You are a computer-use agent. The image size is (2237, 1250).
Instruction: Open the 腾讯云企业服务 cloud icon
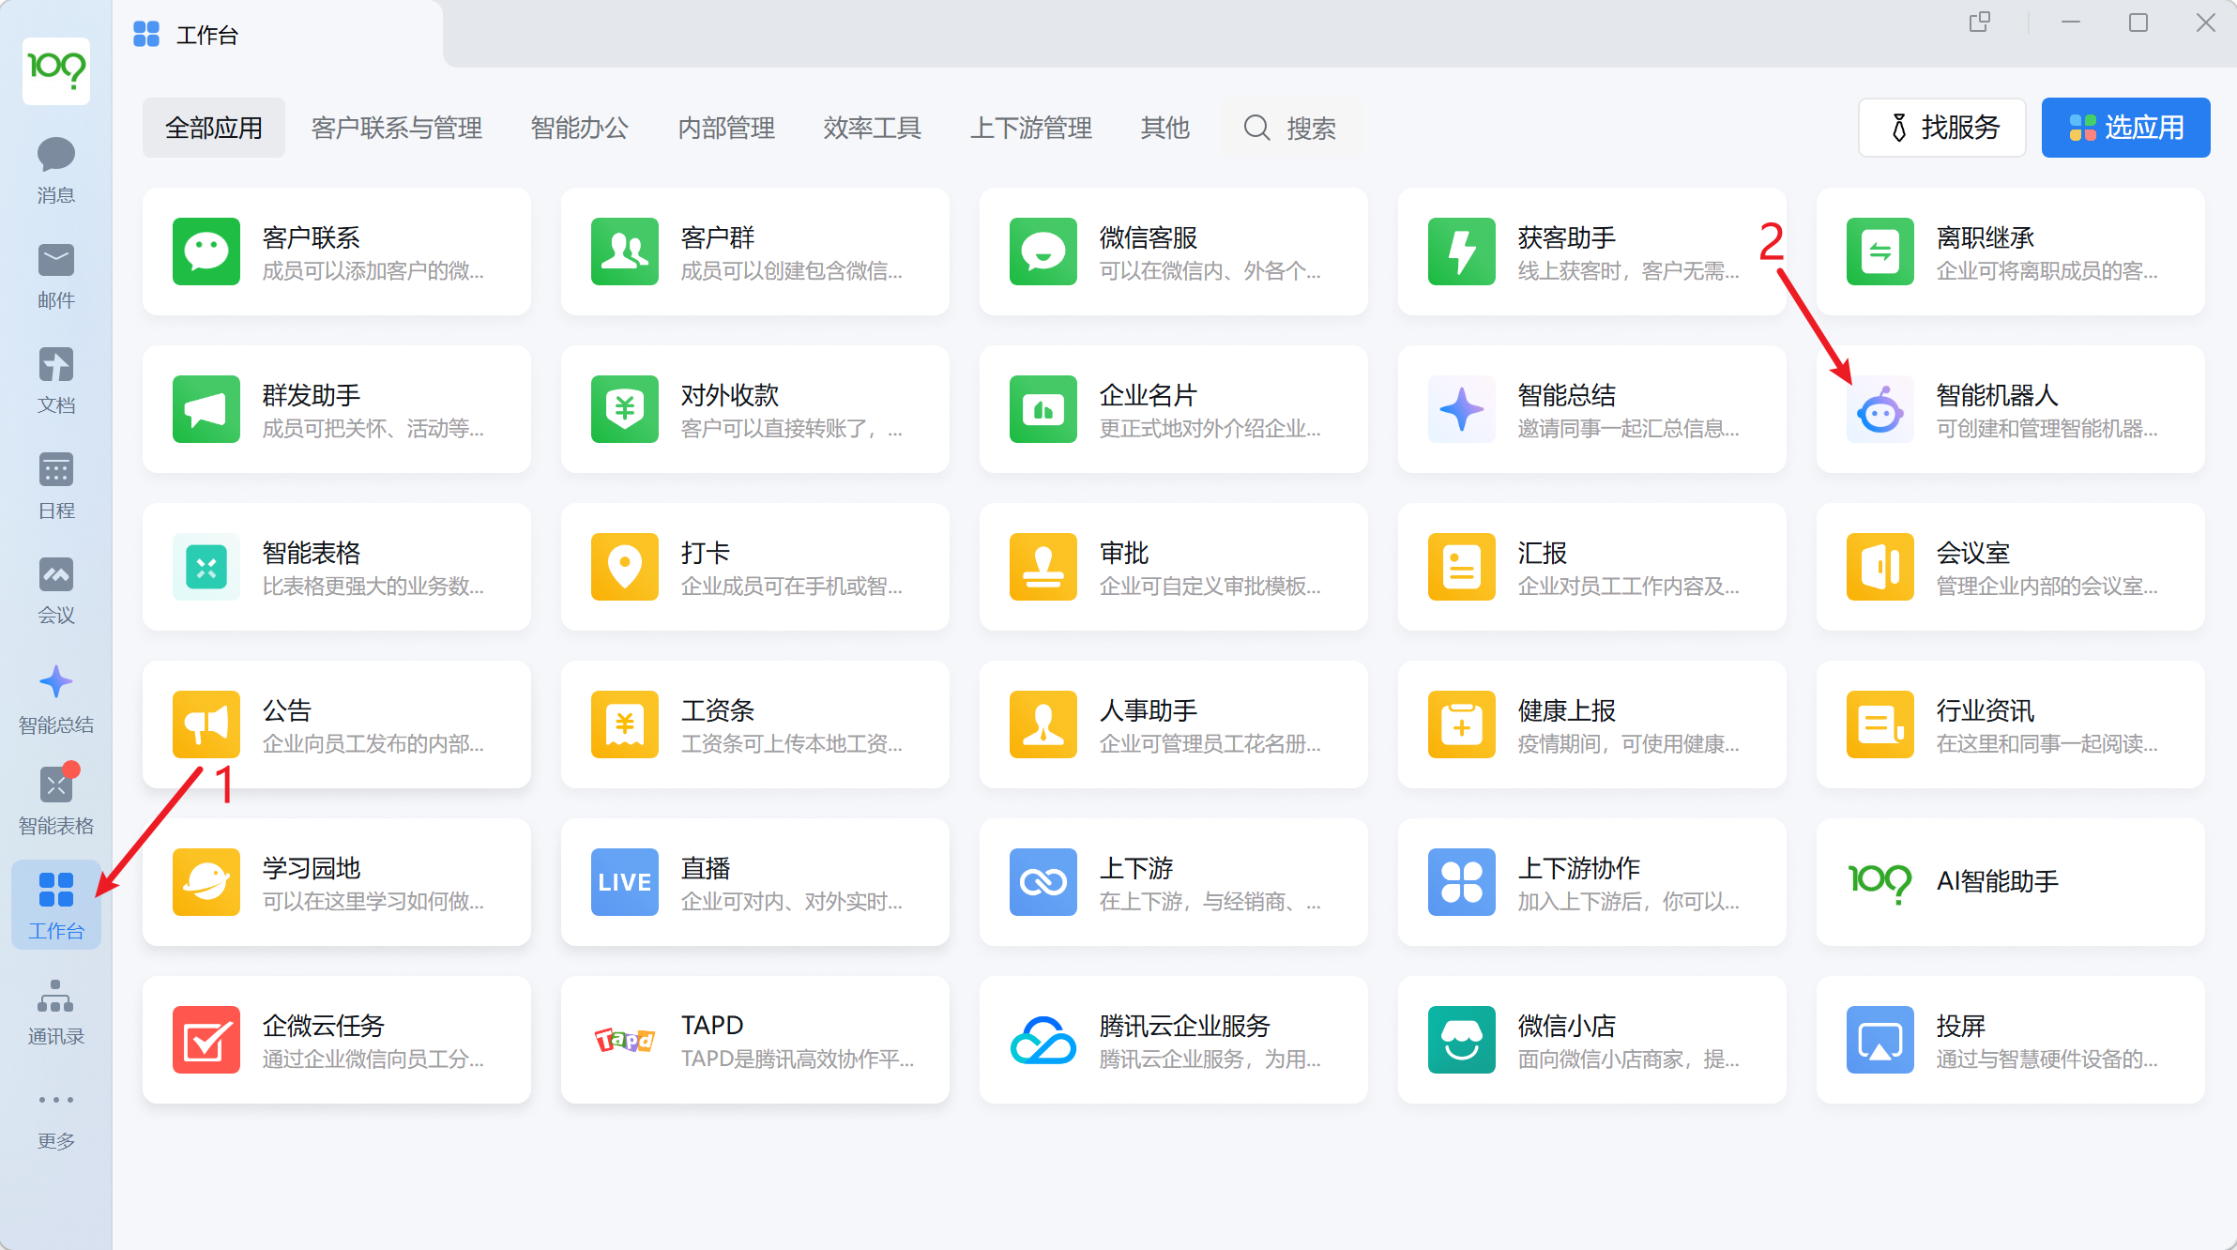pos(1042,1041)
